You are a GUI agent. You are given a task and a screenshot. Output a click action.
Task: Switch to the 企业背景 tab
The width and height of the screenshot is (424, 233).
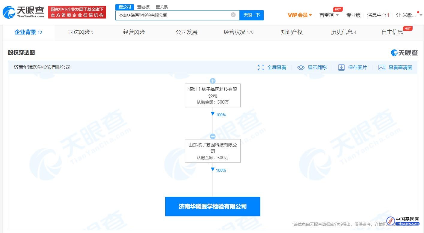pos(28,32)
